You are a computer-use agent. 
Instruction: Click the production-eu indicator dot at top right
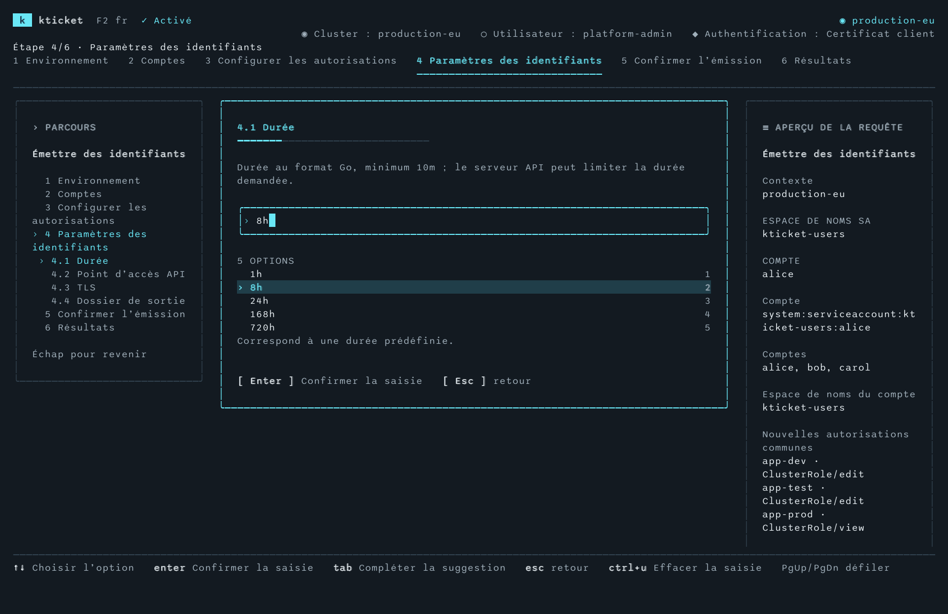tap(842, 21)
